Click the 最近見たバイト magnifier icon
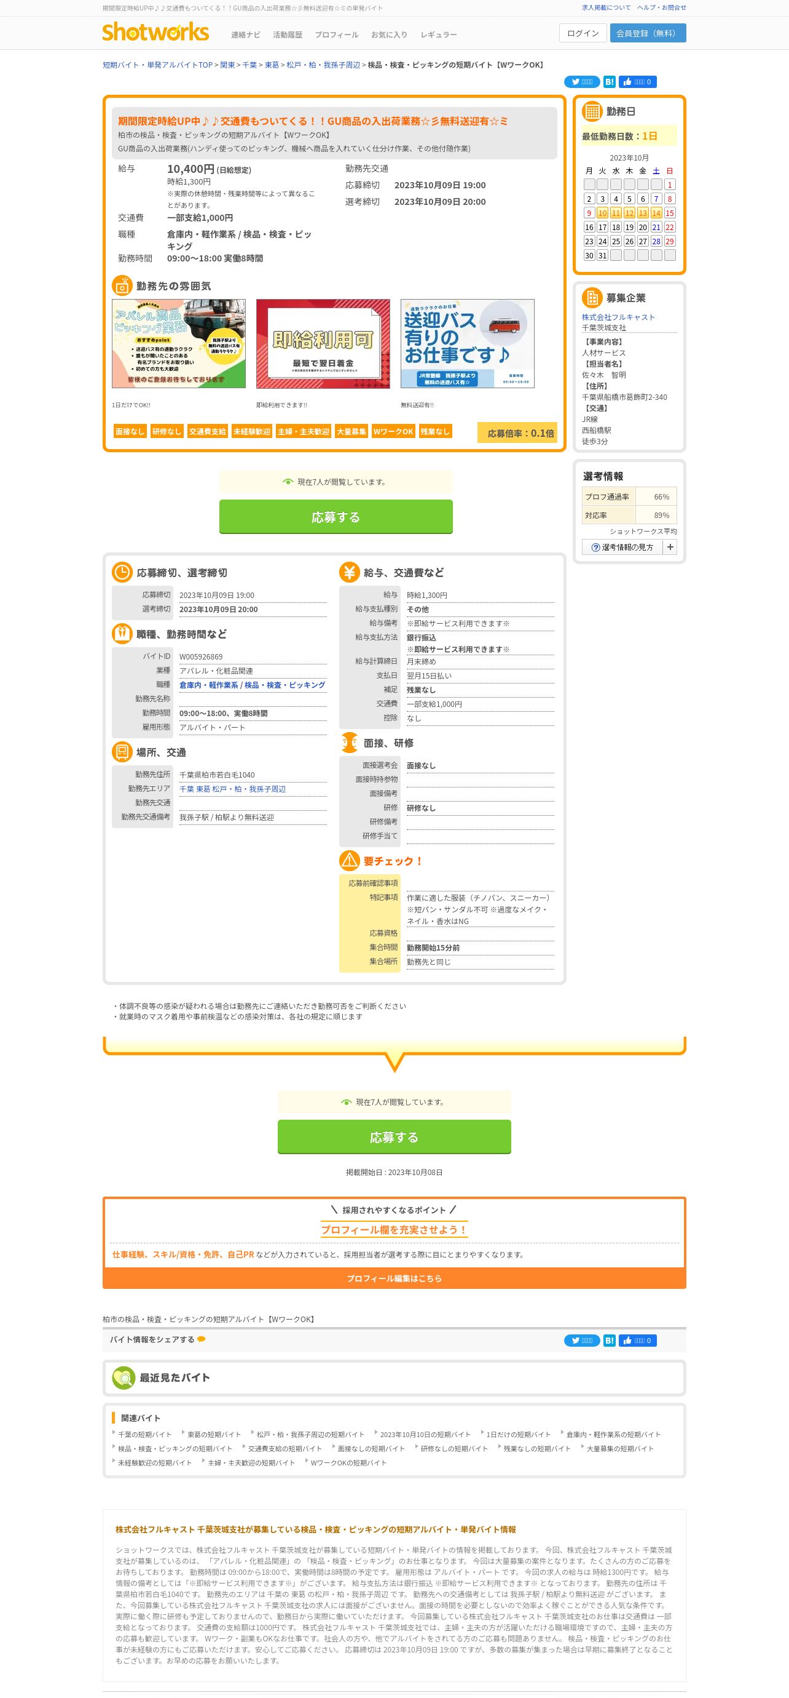This screenshot has height=1698, width=789. coord(124,1377)
